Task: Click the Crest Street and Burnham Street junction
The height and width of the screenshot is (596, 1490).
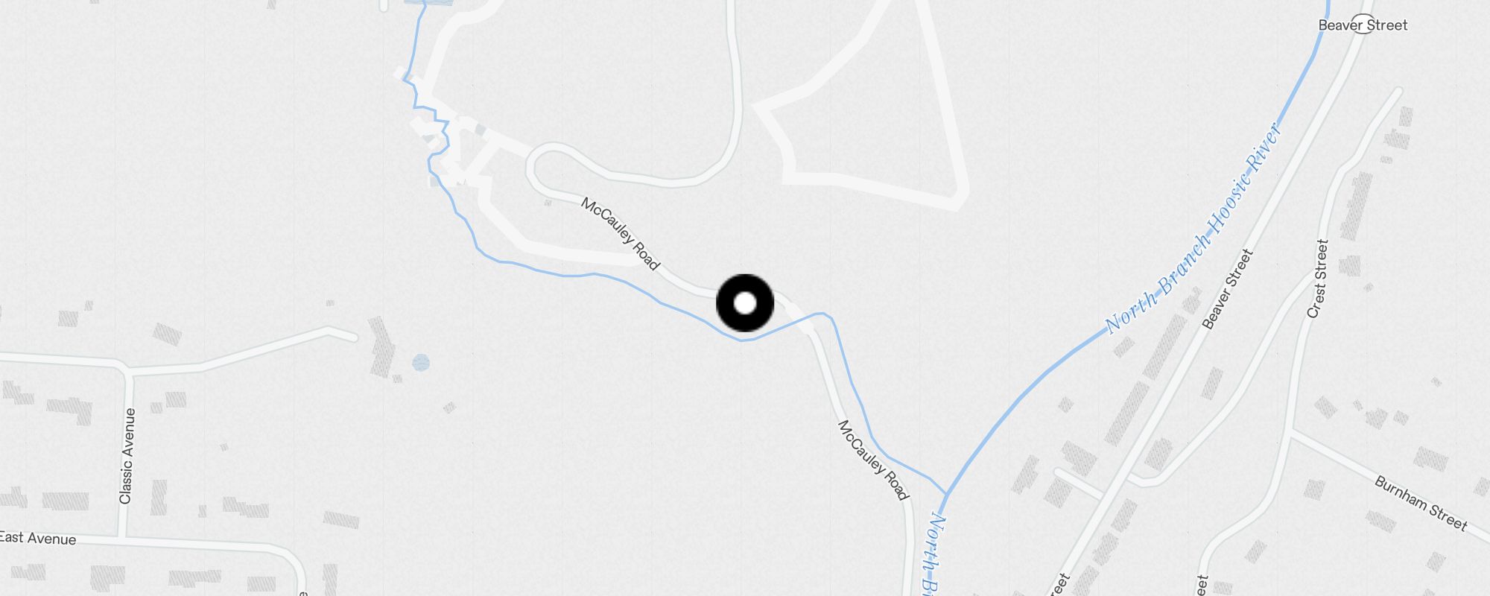Action: pyautogui.click(x=1292, y=431)
